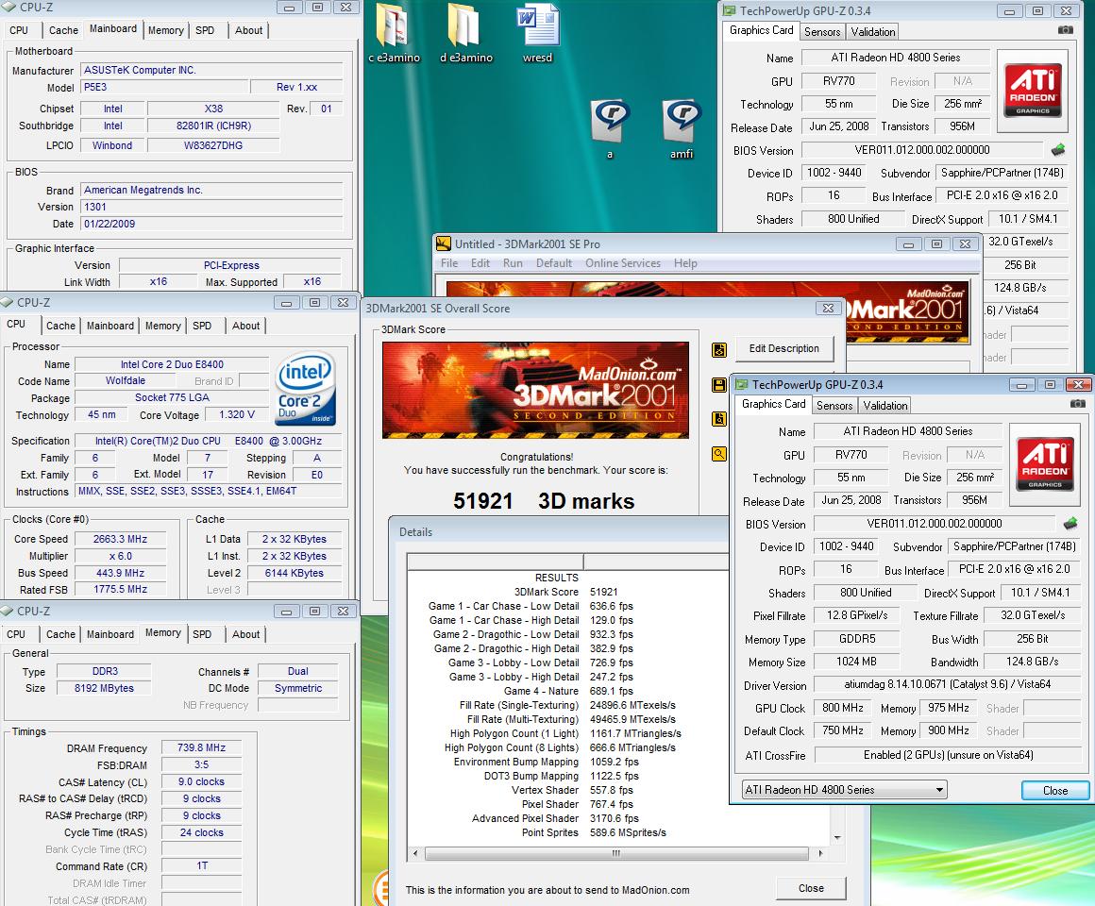Screen dimensions: 1095x906
Task: Open About tab in bottom CPU-Z Memory window
Action: pyautogui.click(x=245, y=634)
